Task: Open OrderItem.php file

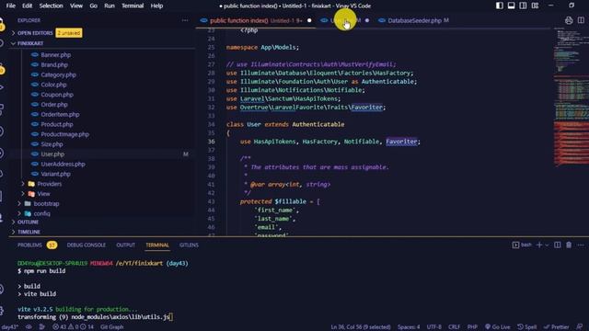Action: click(x=60, y=114)
